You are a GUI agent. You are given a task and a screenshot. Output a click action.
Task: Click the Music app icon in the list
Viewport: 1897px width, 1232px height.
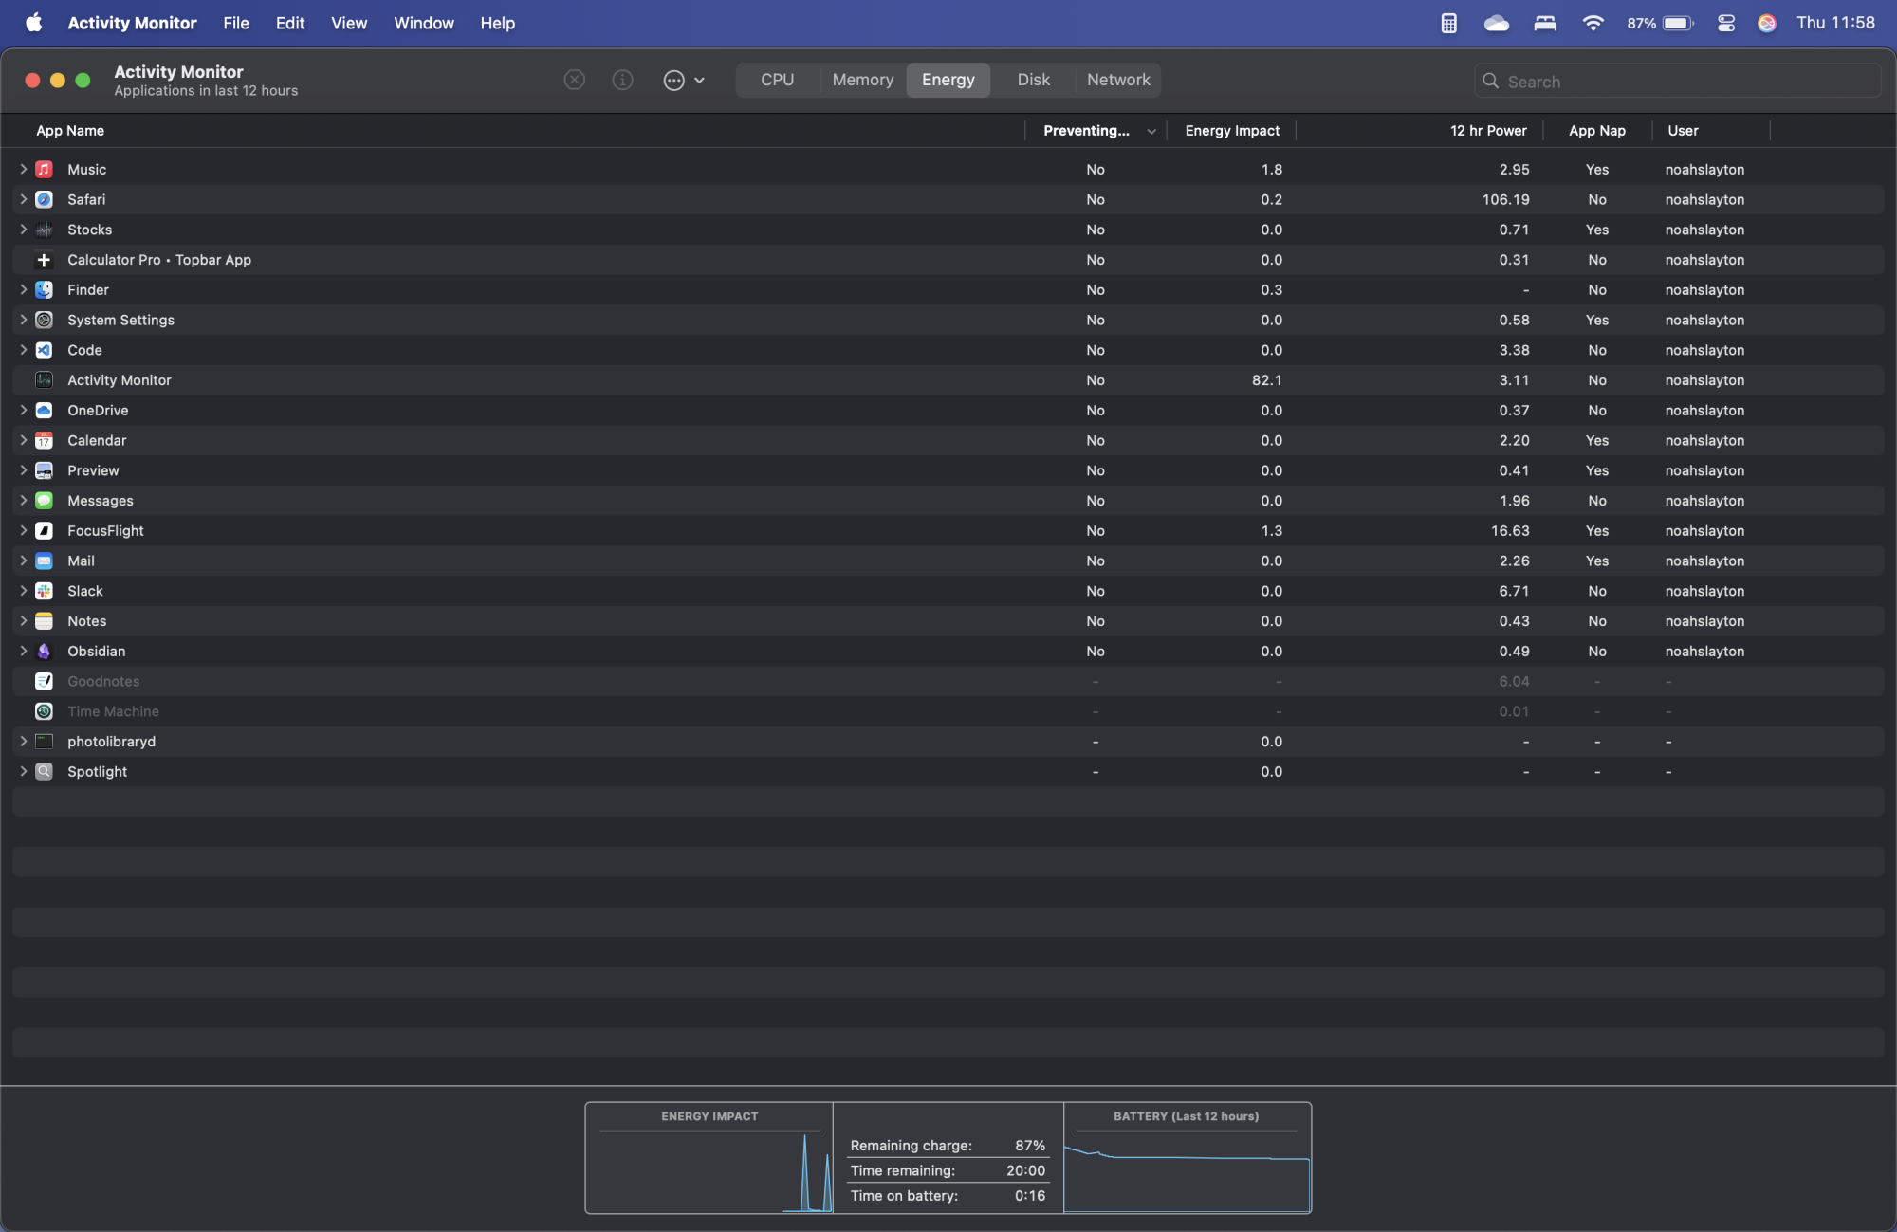coord(44,170)
